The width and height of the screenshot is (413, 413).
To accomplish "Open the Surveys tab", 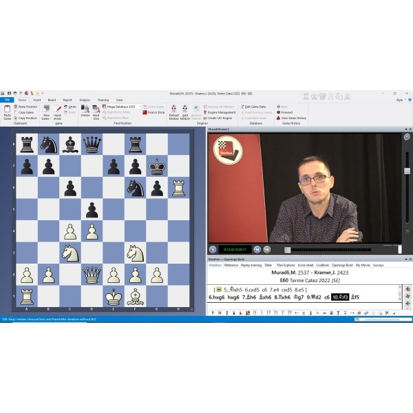I will click(378, 265).
